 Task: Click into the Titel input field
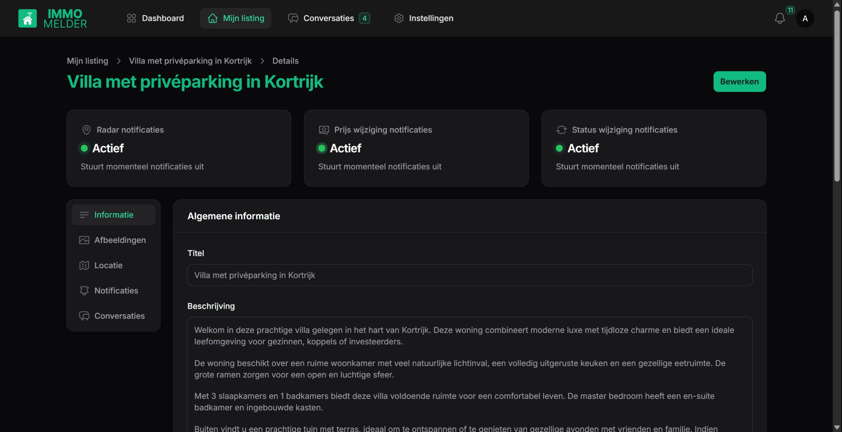point(470,275)
